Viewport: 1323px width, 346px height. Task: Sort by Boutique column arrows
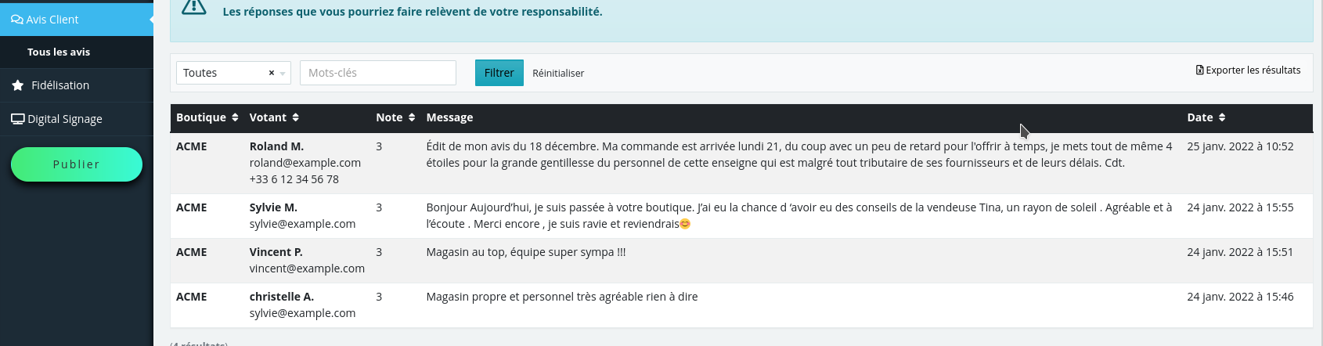click(235, 117)
